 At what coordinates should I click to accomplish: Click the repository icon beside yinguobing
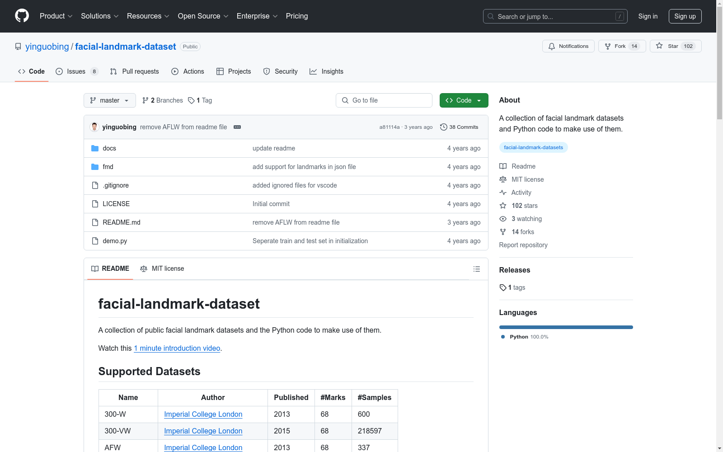point(18,47)
